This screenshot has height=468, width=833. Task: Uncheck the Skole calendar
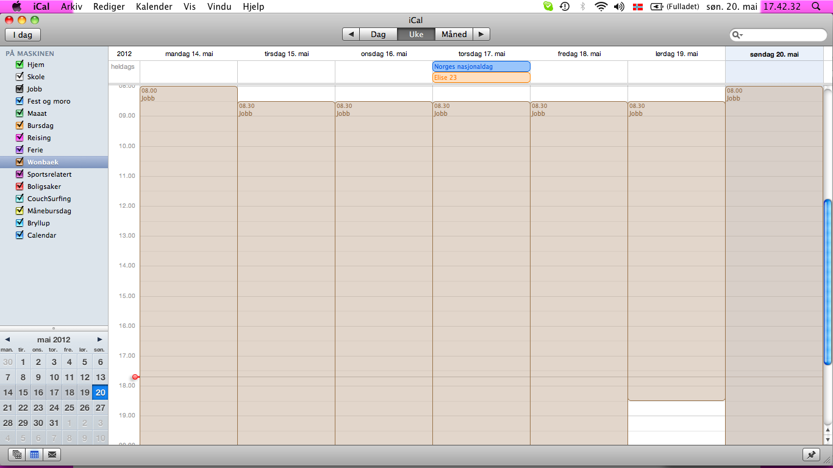coord(20,77)
